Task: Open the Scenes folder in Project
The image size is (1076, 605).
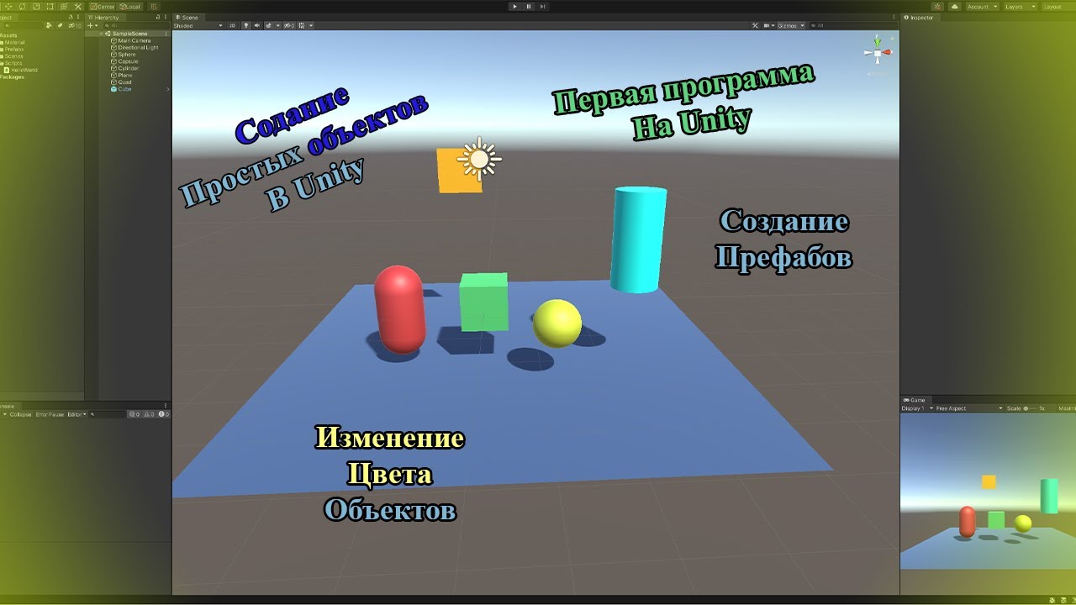Action: tap(11, 56)
